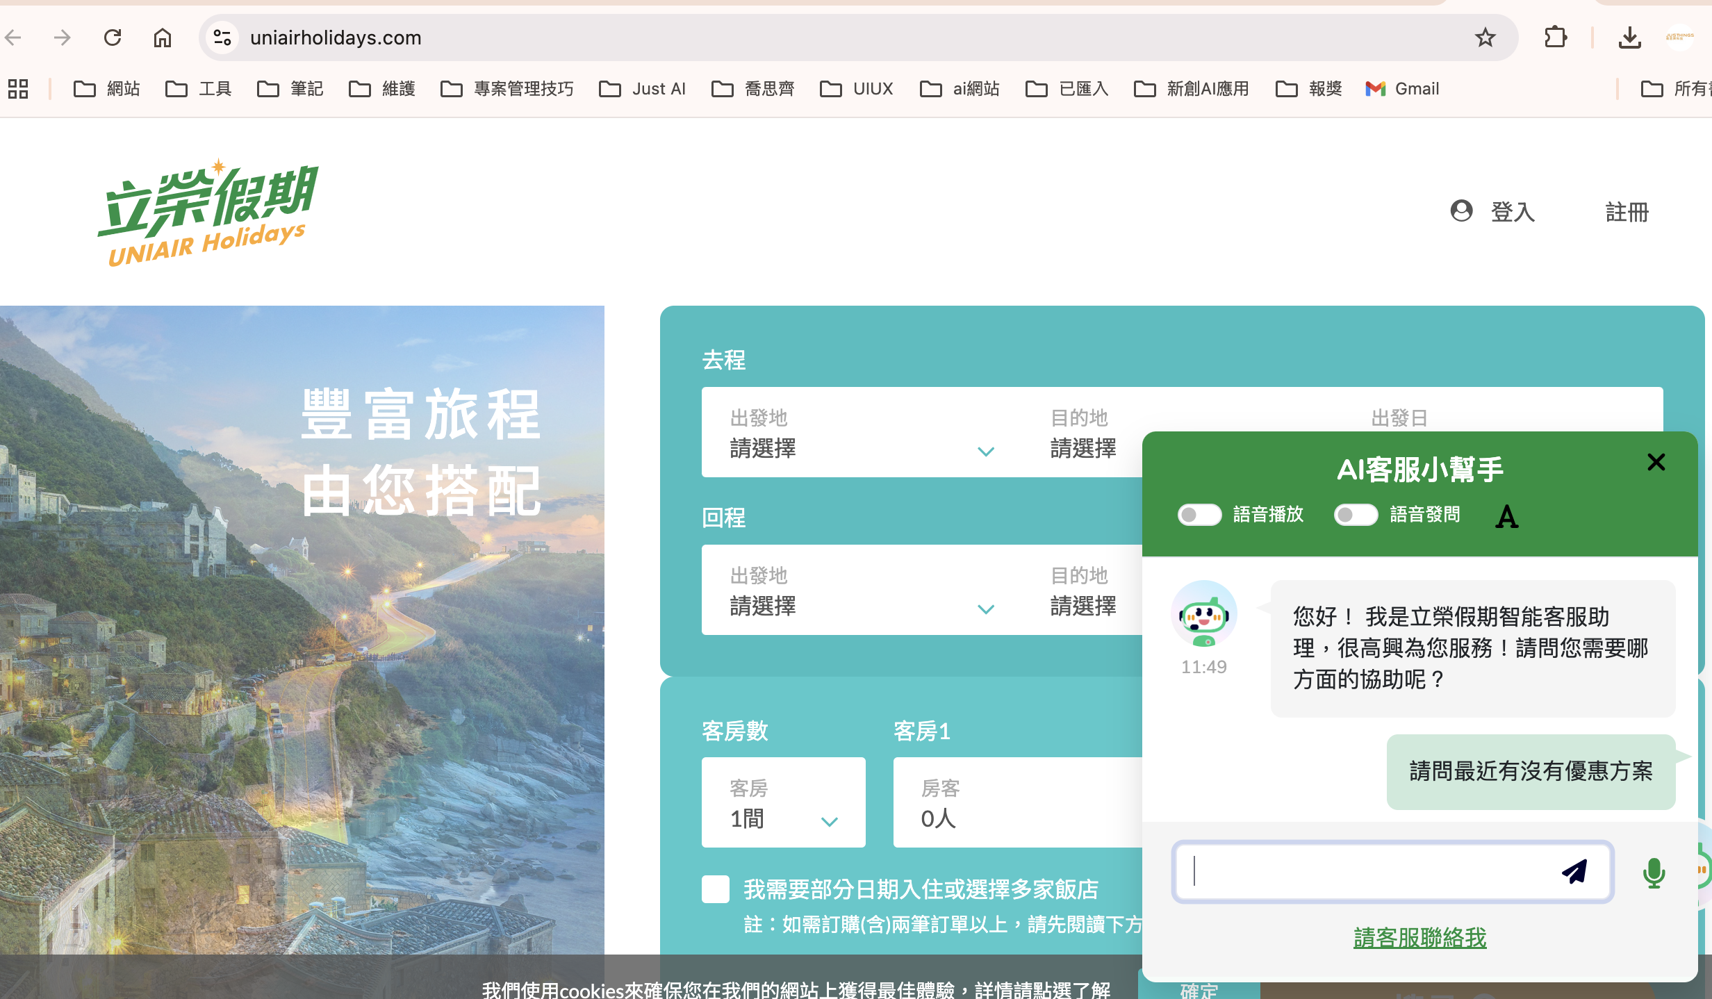Change chat font size with A icon

pos(1506,516)
